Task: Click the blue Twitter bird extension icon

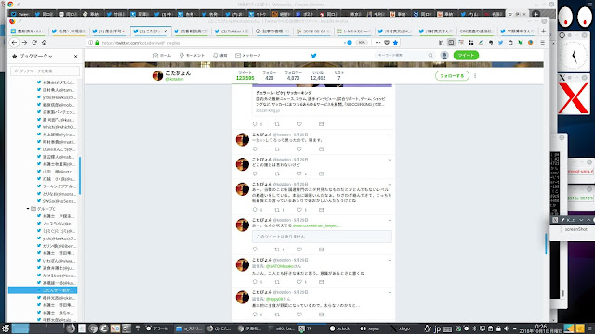Action: (x=500, y=43)
